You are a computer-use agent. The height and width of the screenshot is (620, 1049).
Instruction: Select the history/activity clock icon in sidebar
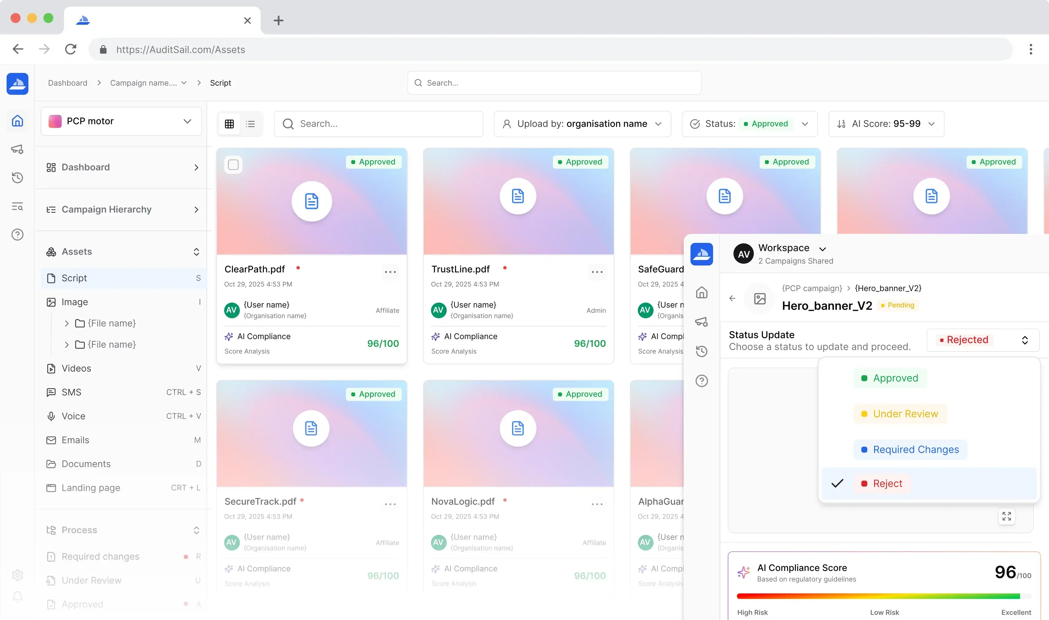tap(17, 178)
